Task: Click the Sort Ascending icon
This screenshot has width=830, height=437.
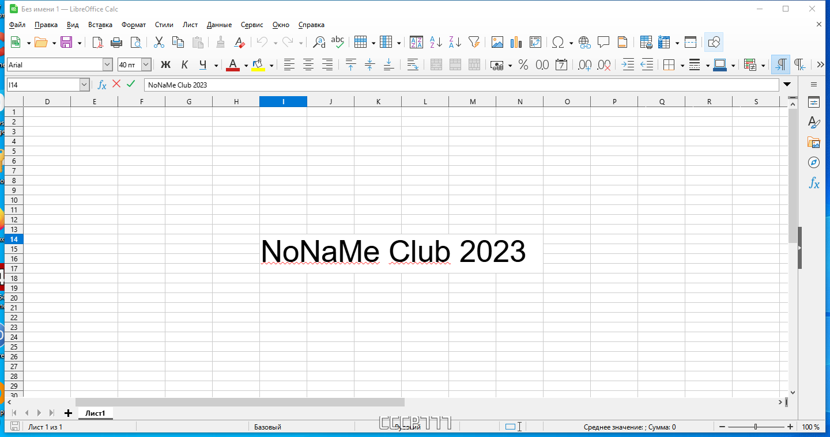Action: pos(436,42)
